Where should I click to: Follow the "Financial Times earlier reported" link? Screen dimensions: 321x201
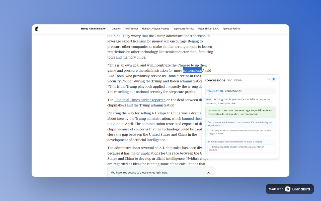coord(140,100)
